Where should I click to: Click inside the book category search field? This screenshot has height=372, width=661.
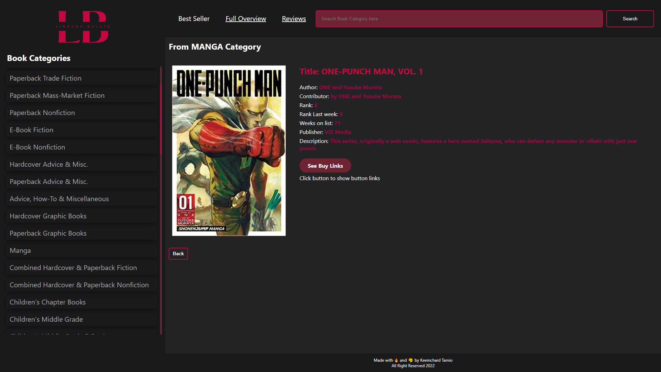[459, 19]
